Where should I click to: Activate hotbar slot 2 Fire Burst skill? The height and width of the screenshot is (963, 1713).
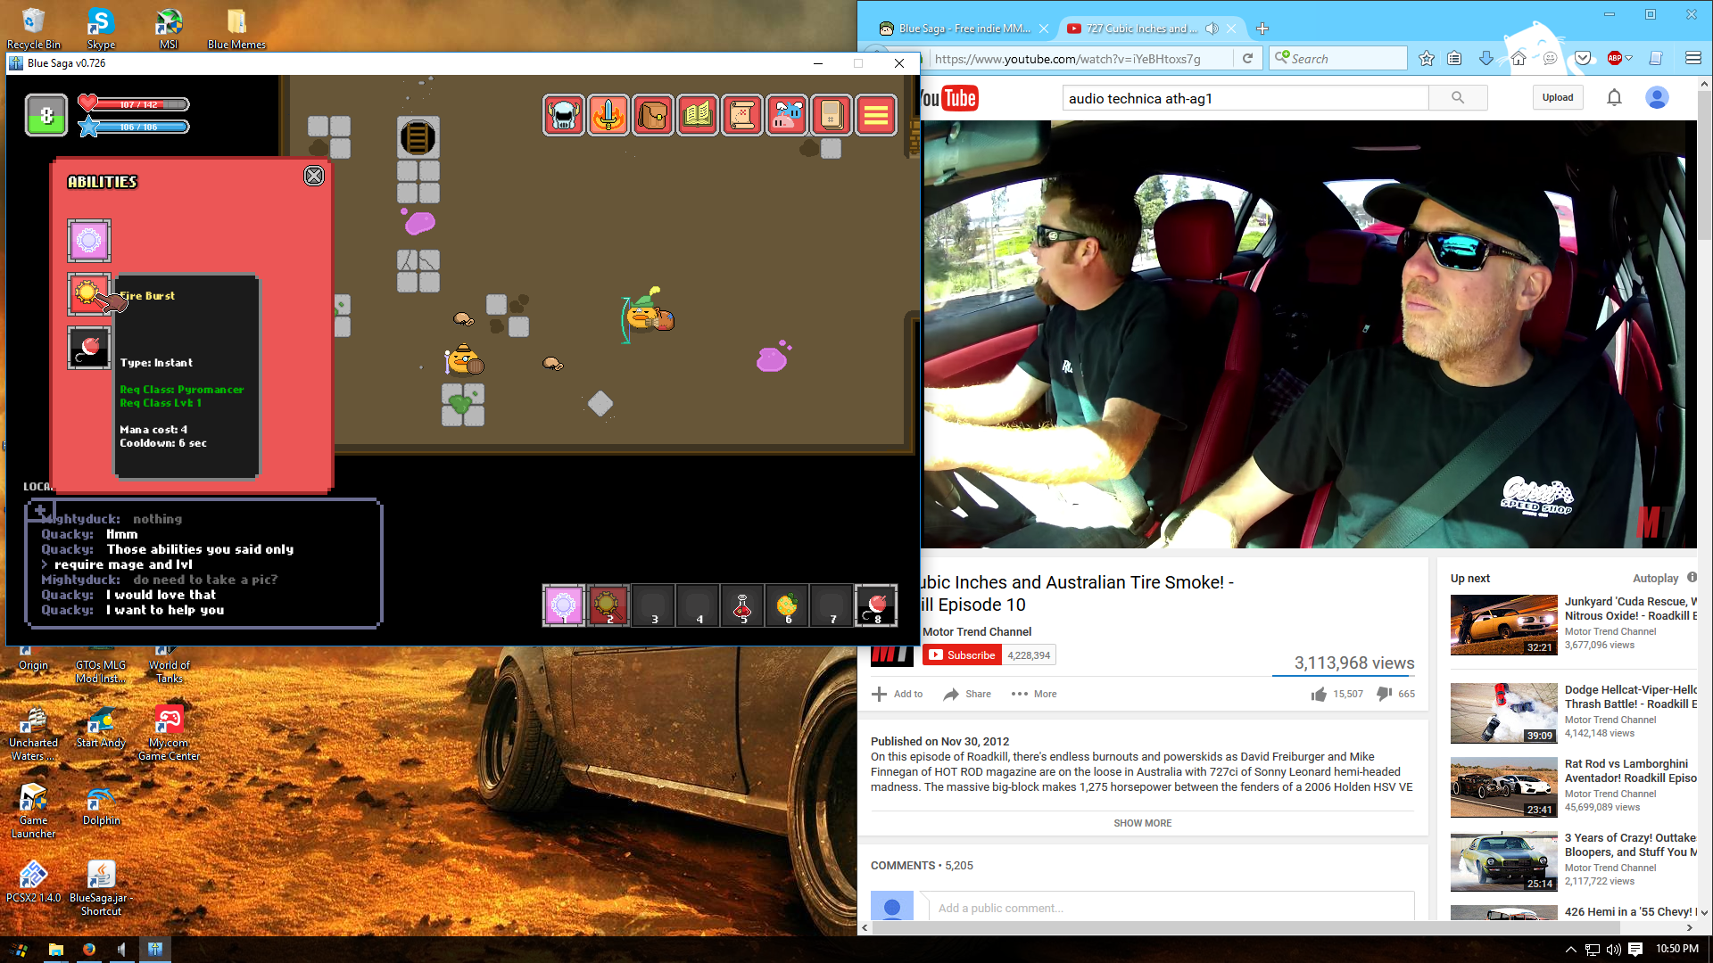(608, 605)
